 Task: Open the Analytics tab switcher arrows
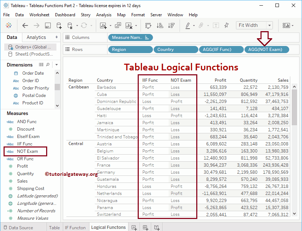[56, 37]
